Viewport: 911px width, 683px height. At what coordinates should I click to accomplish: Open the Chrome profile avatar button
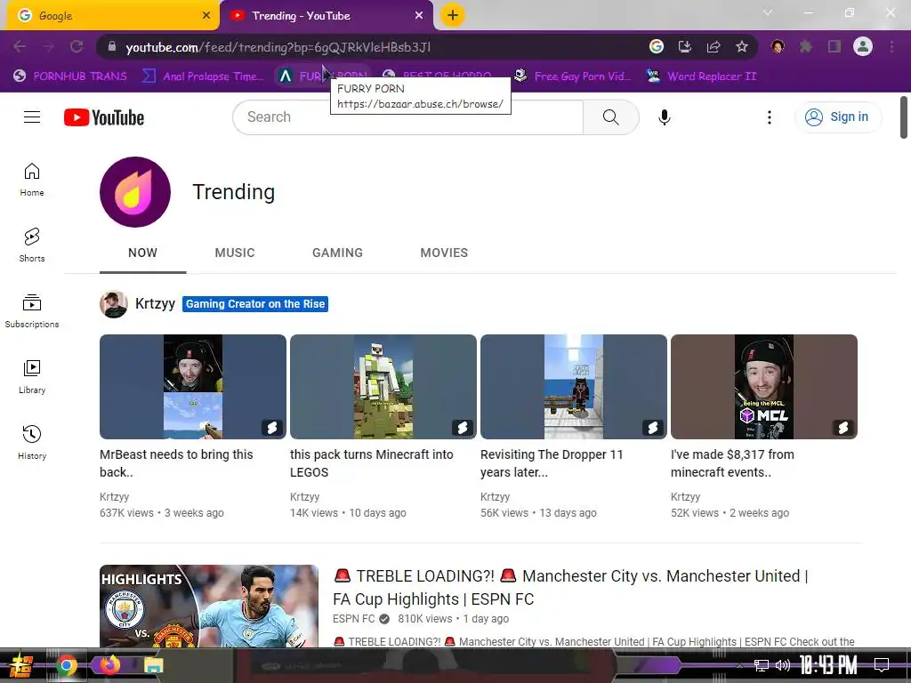[863, 46]
